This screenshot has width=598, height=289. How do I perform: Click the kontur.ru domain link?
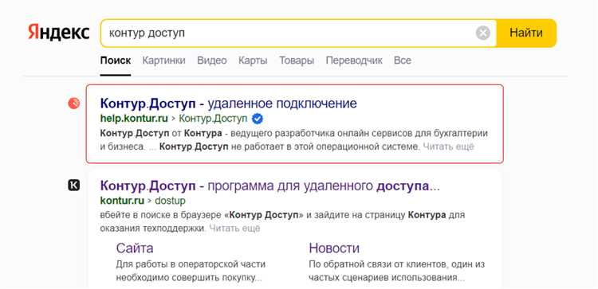tap(122, 201)
